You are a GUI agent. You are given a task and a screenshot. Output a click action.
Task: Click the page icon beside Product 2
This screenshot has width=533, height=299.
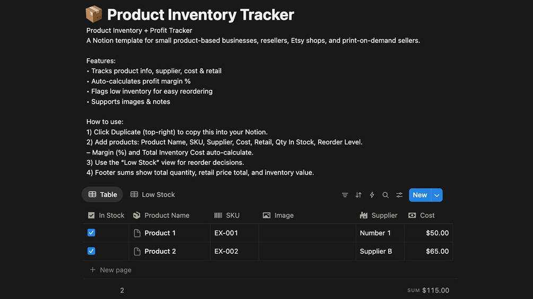(x=137, y=251)
